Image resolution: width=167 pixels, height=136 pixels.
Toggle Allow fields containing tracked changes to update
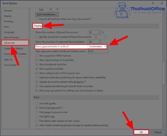coord(37,125)
